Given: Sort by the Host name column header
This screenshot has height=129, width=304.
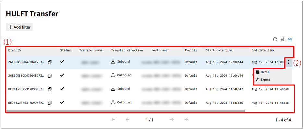Looking at the screenshot, I should point(159,50).
